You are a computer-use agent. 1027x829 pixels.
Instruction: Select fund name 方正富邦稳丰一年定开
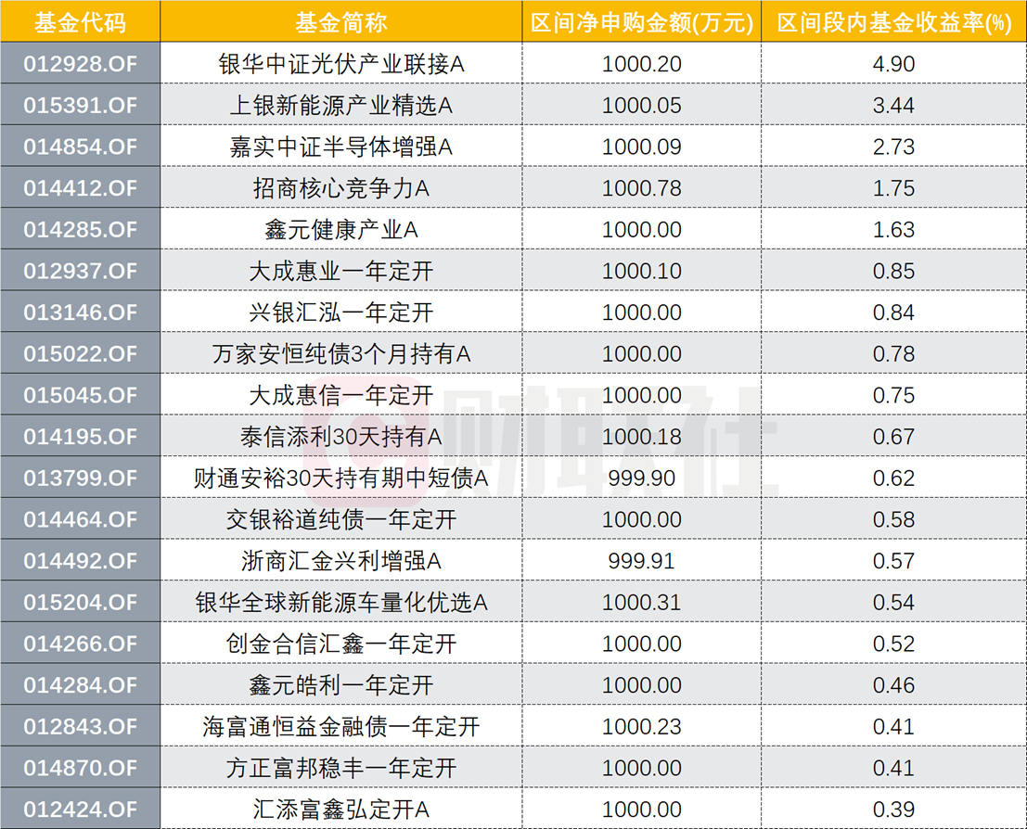tap(341, 768)
